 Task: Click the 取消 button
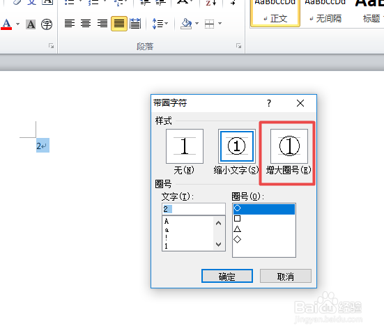(x=286, y=276)
